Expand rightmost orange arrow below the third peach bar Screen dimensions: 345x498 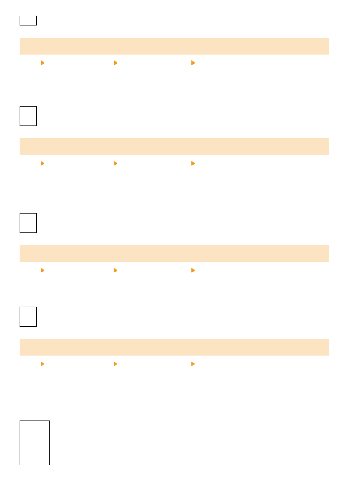[x=193, y=270]
